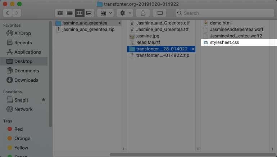Open Downloads in the sidebar
Viewport: 277px width, 157px height.
point(24,80)
